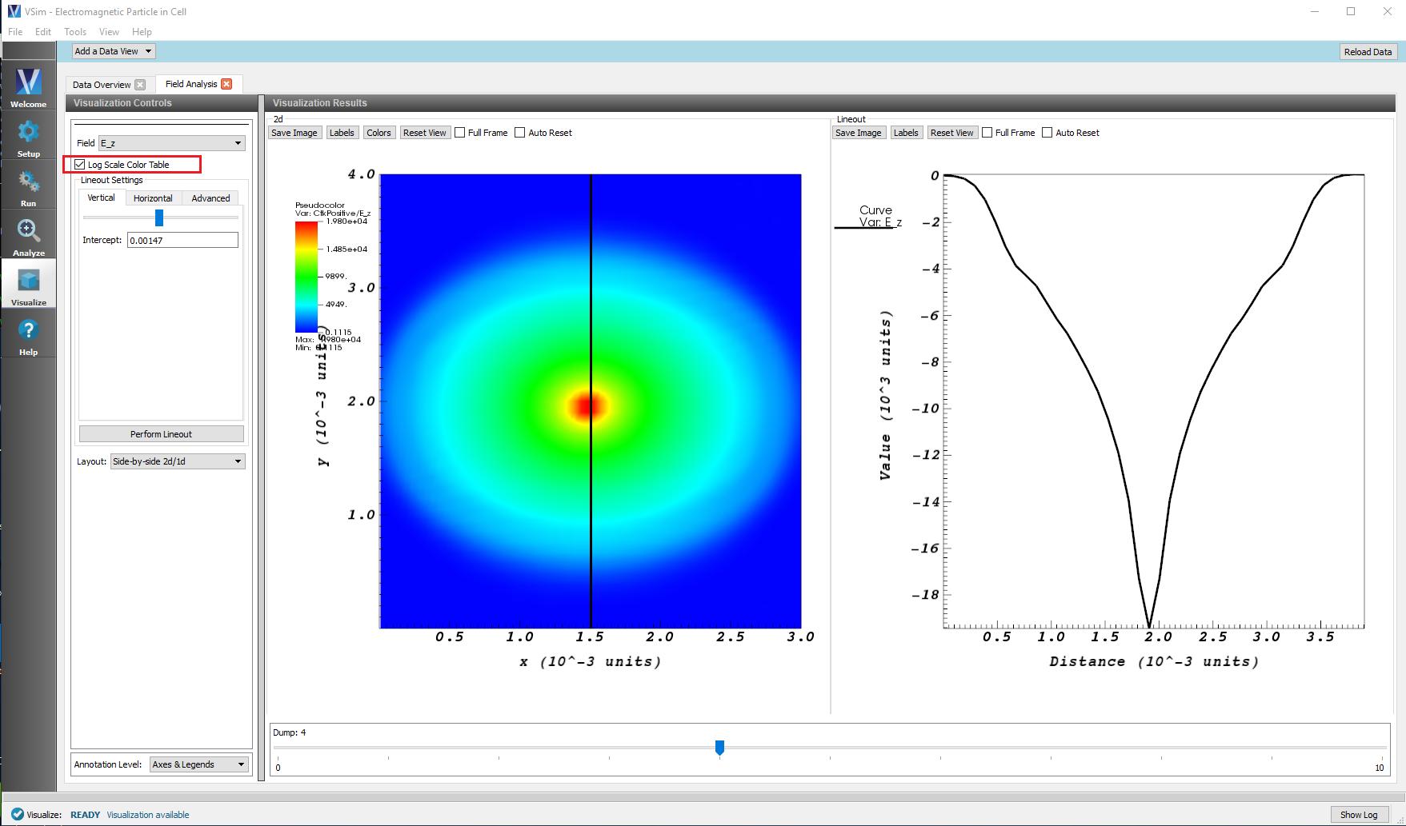Image resolution: width=1406 pixels, height=826 pixels.
Task: Select the Analyze magnifier icon
Action: (29, 236)
